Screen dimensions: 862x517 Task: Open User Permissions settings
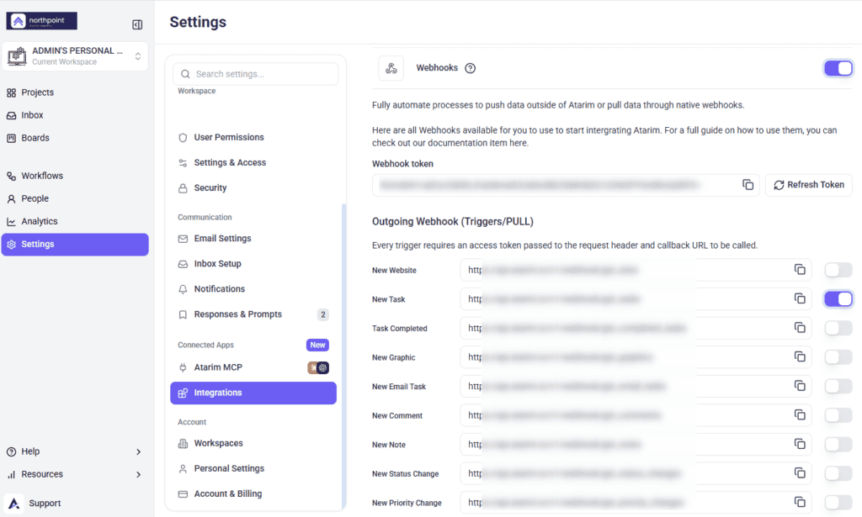(x=253, y=137)
